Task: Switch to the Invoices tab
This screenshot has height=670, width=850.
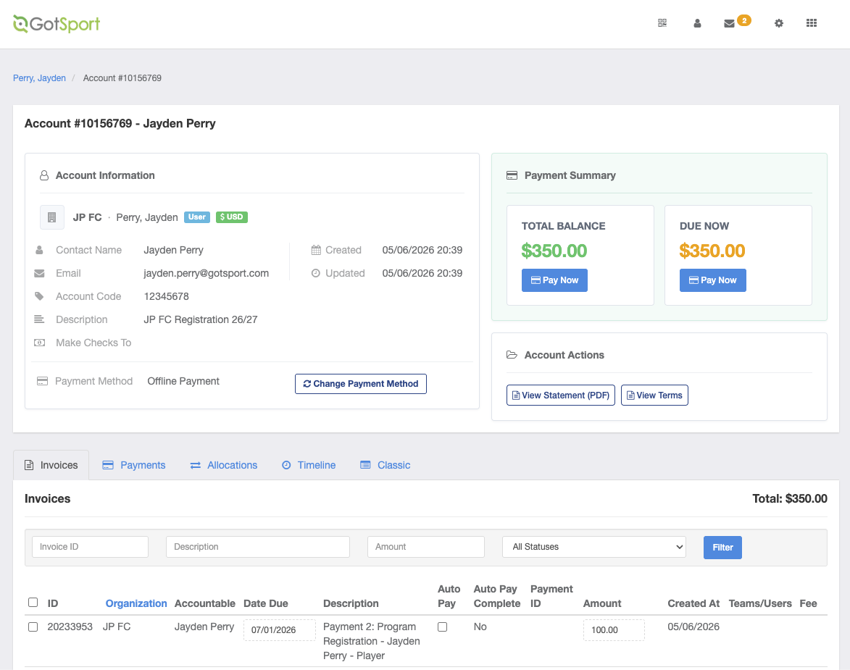Action: [51, 465]
